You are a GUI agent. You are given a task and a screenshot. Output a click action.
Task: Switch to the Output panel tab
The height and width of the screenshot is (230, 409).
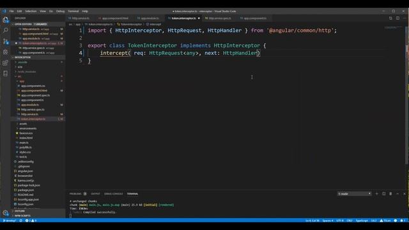[95, 194]
